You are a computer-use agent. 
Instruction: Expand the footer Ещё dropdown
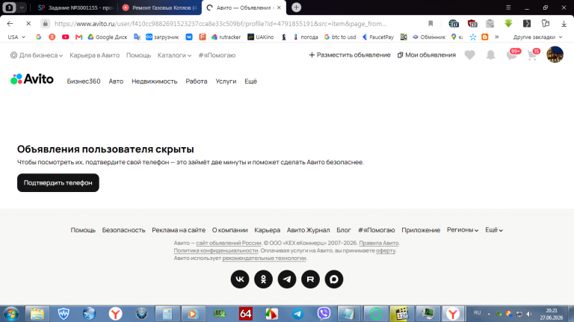(x=494, y=230)
